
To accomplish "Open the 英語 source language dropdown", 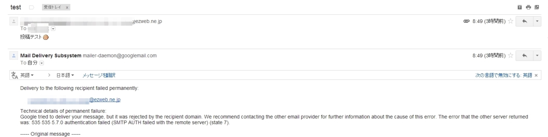I will [x=27, y=75].
